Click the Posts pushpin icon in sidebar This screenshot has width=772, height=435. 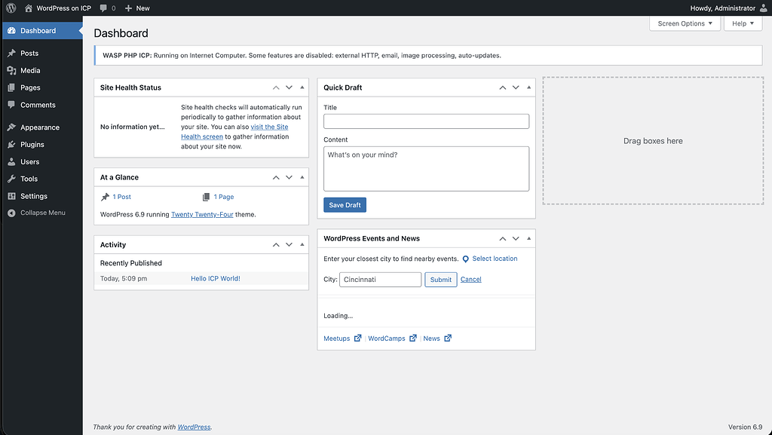11,54
